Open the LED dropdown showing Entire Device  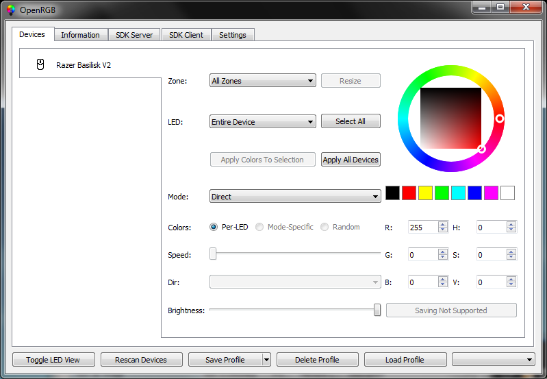point(263,121)
